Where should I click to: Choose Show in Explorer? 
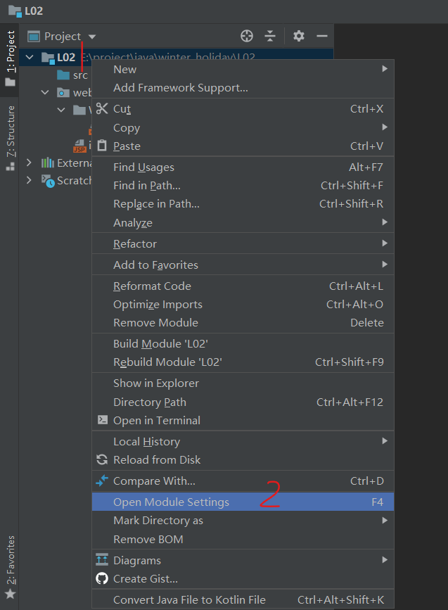point(243,383)
